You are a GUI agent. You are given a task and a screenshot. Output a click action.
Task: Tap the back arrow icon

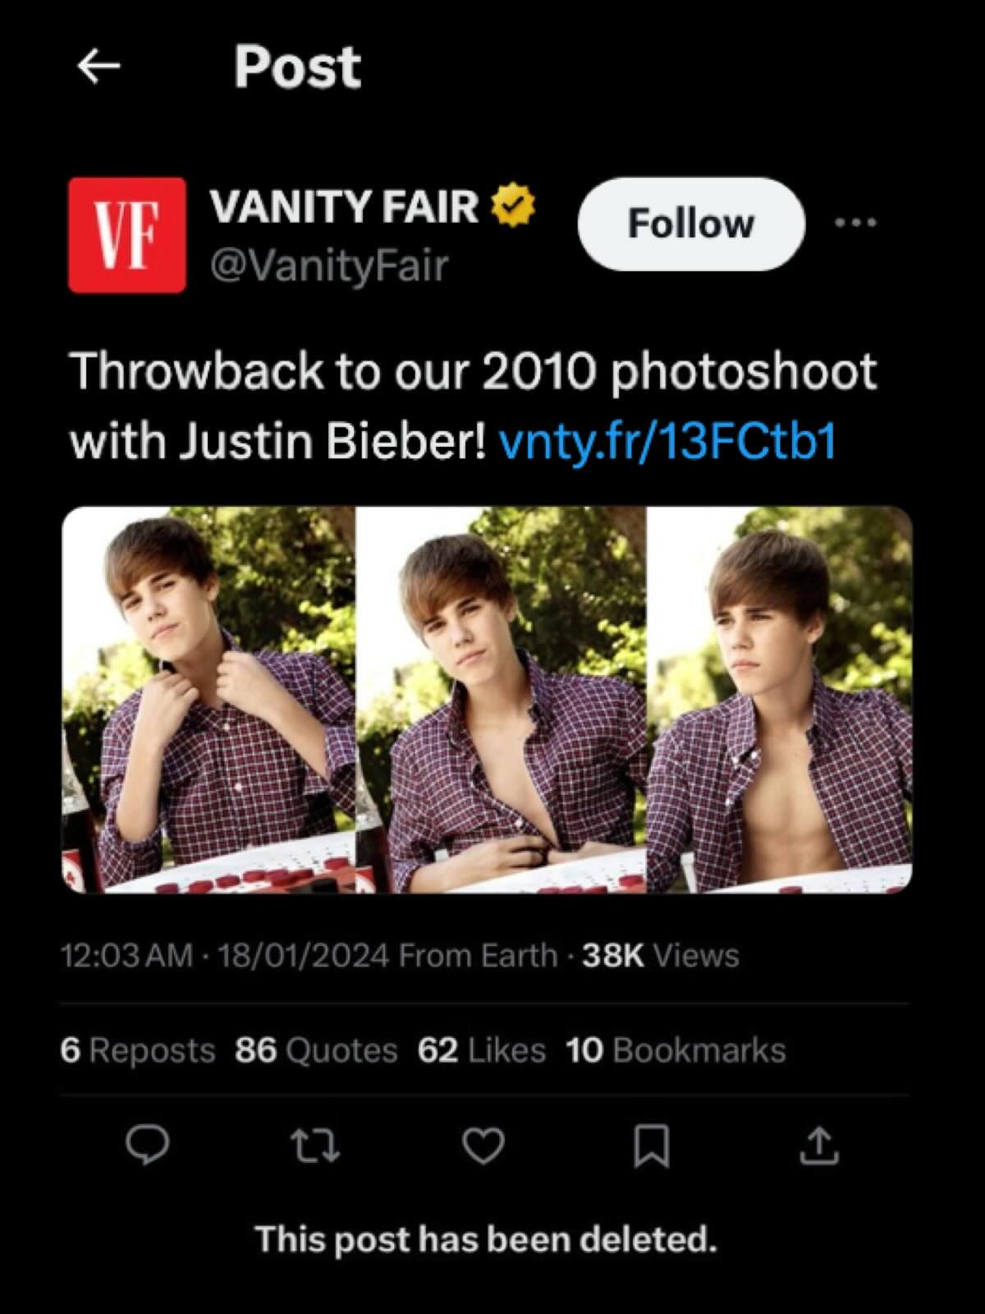[98, 67]
